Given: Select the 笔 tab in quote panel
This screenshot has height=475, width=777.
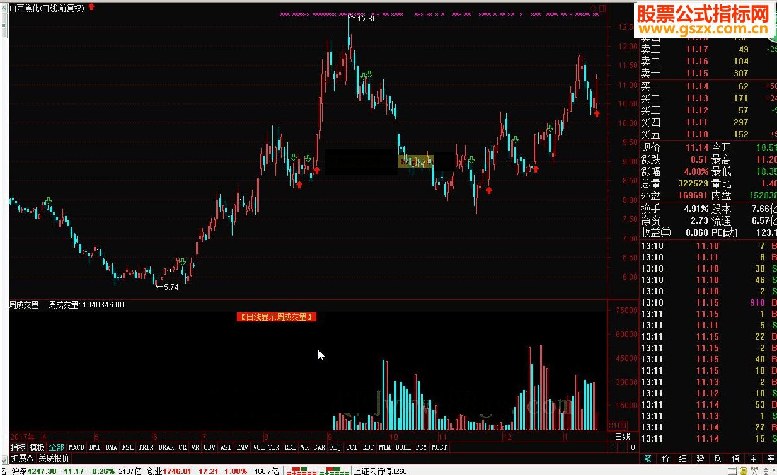Looking at the screenshot, I should pyautogui.click(x=648, y=459).
